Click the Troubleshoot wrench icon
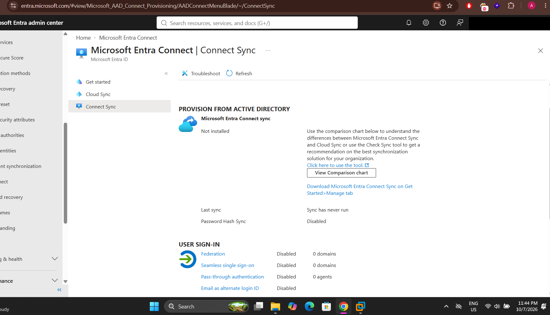The height and width of the screenshot is (315, 550). (x=185, y=73)
